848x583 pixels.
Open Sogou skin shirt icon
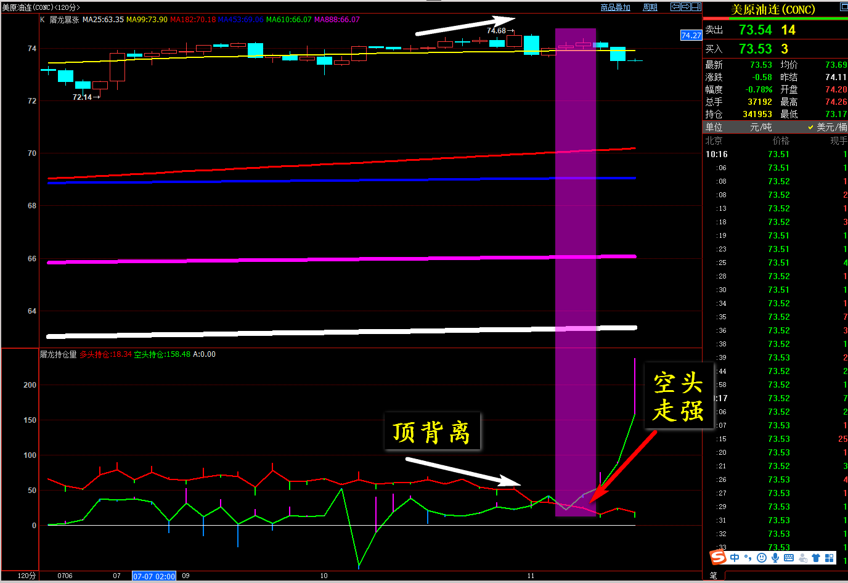pyautogui.click(x=816, y=558)
